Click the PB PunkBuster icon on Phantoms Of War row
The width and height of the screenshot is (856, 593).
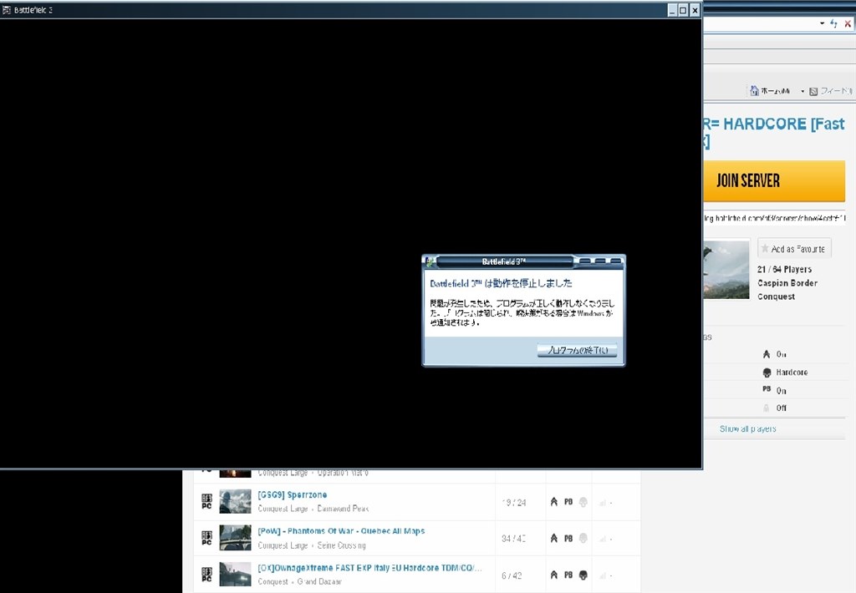coord(568,538)
